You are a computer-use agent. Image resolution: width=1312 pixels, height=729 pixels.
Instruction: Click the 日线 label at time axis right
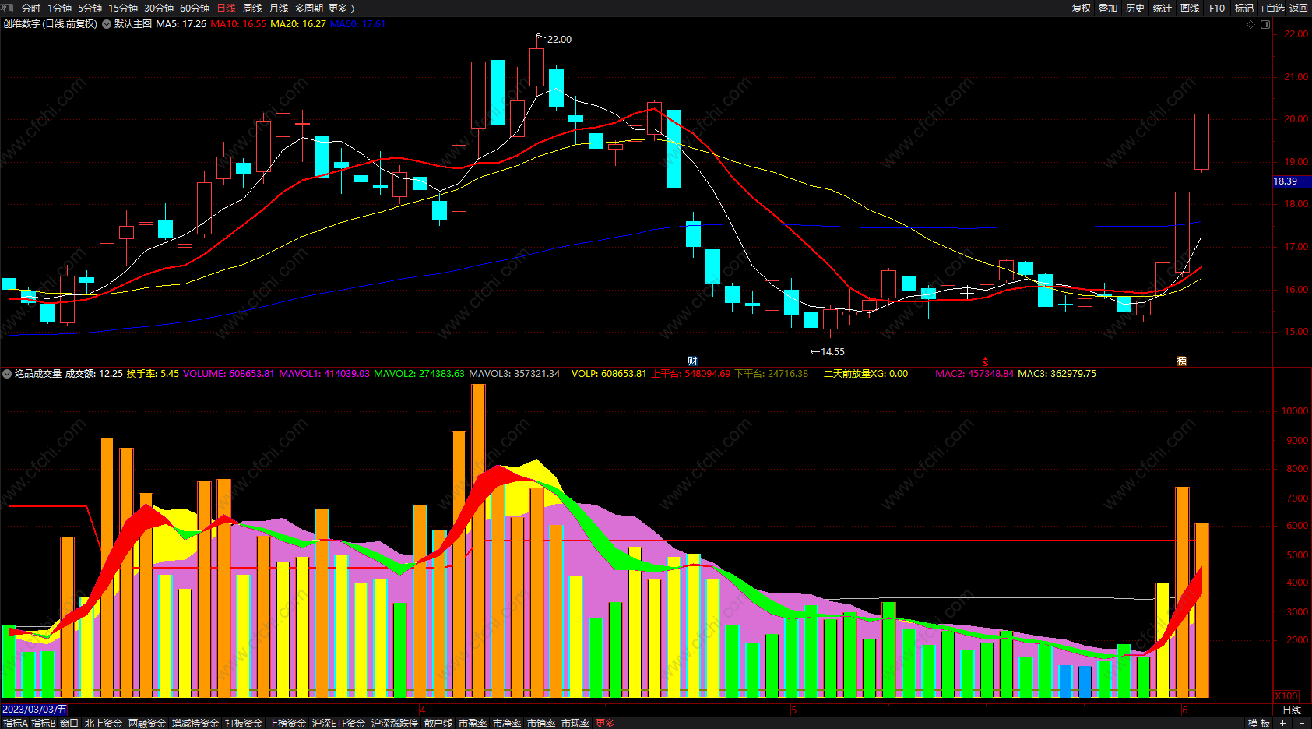[x=1292, y=710]
